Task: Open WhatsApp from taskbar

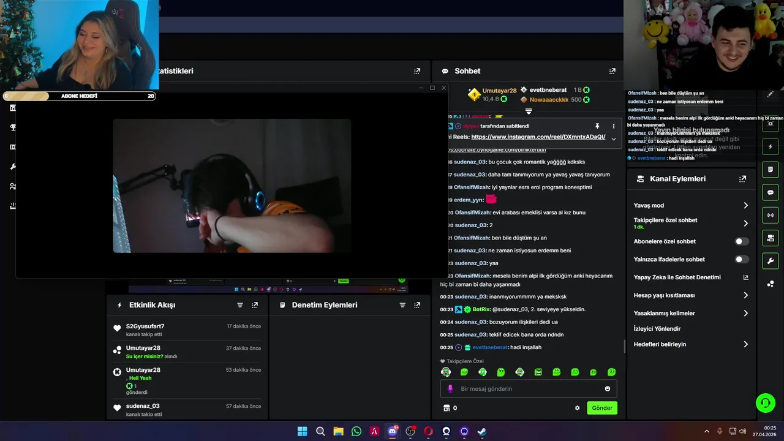Action: click(356, 431)
